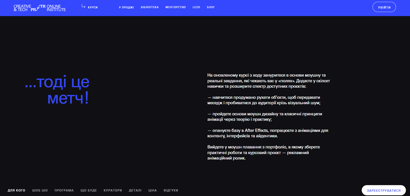
Task: Click the Projector Creative & Tech logo
Action: coord(40,7)
